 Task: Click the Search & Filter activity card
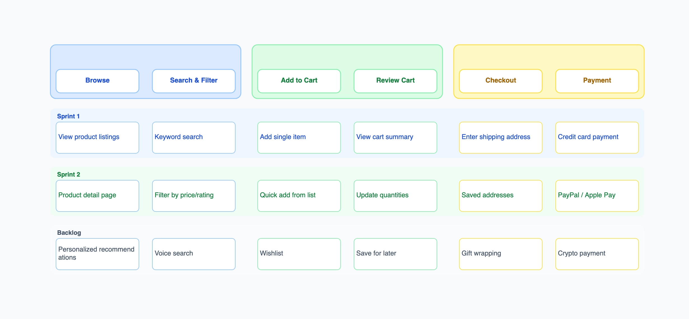coord(194,81)
